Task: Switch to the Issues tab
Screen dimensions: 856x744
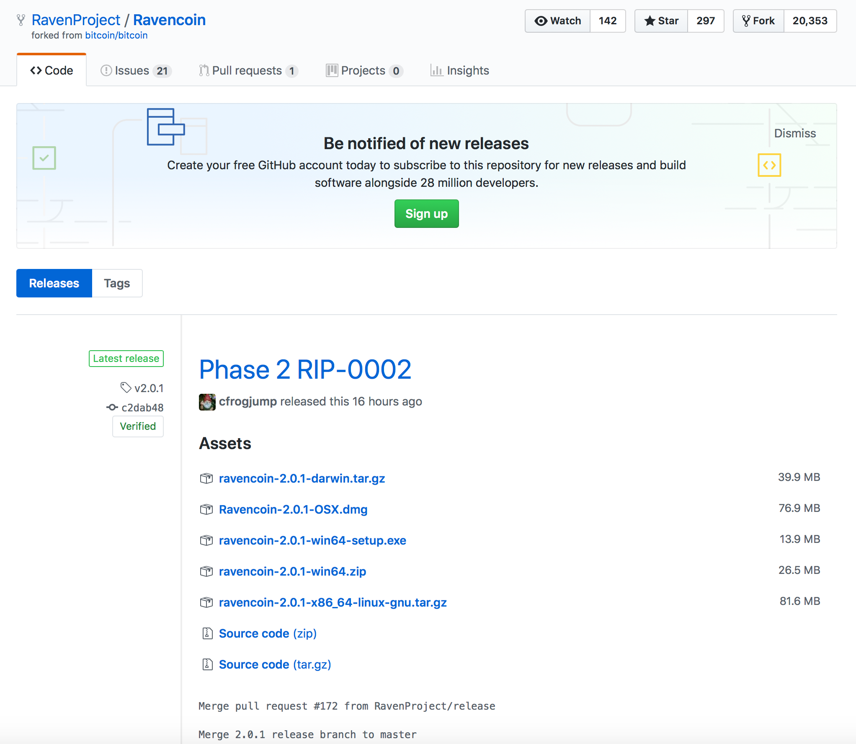Action: pyautogui.click(x=136, y=70)
